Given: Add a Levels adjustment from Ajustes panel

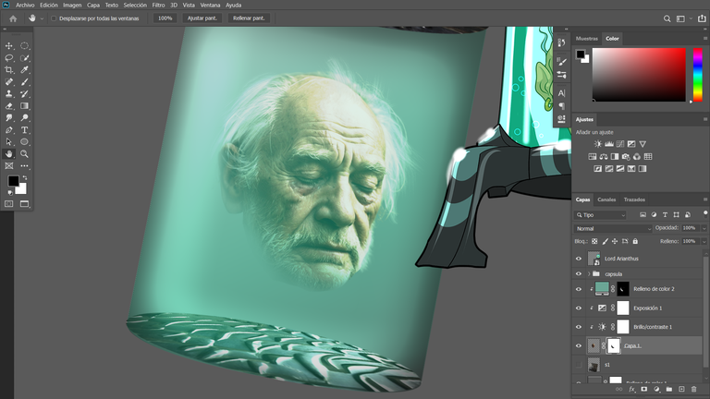Looking at the screenshot, I should (x=609, y=144).
